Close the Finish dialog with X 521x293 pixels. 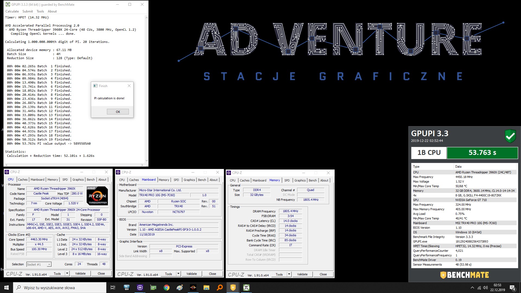[129, 86]
